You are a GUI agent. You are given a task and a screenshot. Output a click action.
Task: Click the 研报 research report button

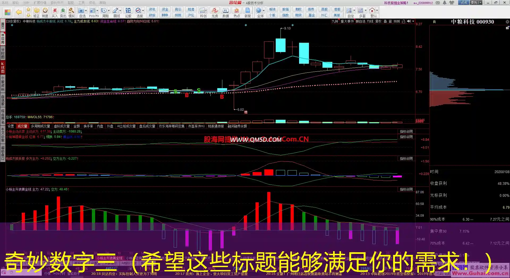[x=152, y=15]
